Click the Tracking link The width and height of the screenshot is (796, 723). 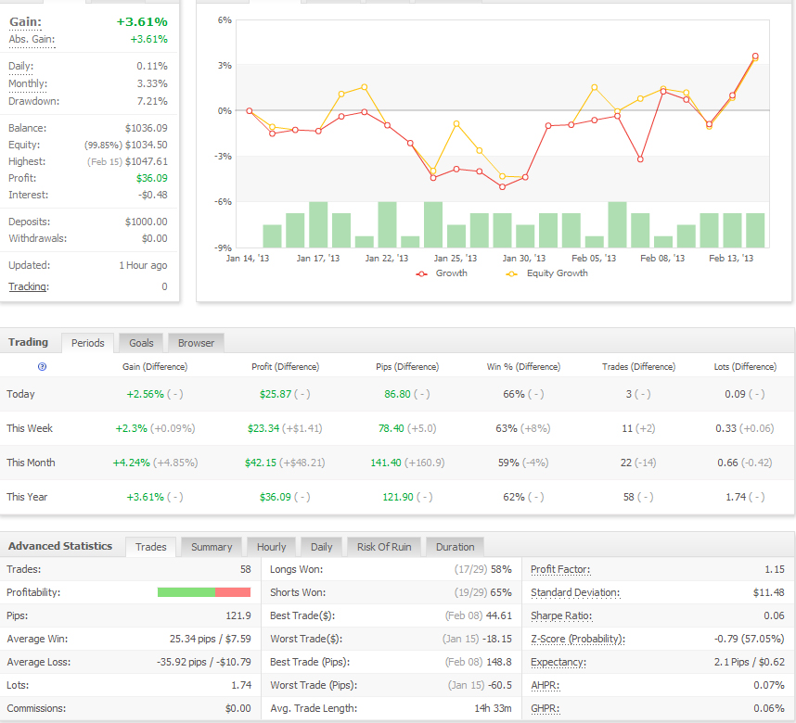29,286
